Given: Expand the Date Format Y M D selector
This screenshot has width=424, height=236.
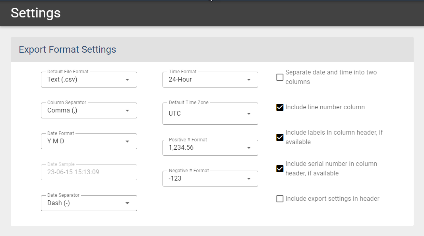Looking at the screenshot, I should click(x=89, y=141).
